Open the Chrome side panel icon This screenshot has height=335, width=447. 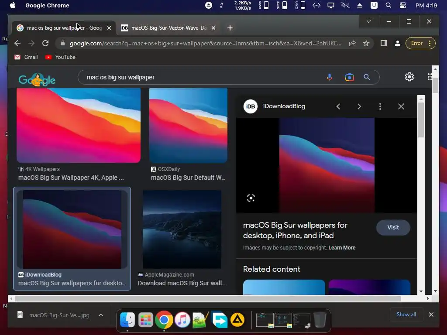[383, 43]
